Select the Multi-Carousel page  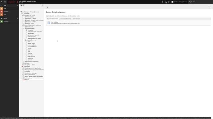(x=31, y=57)
